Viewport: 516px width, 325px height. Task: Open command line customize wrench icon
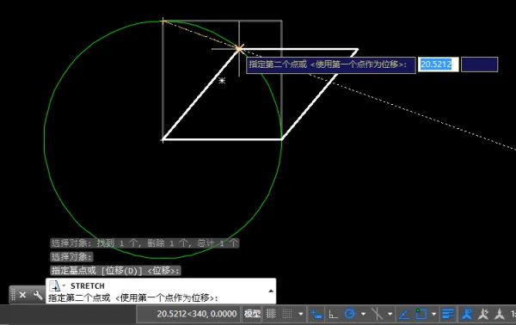pyautogui.click(x=38, y=295)
